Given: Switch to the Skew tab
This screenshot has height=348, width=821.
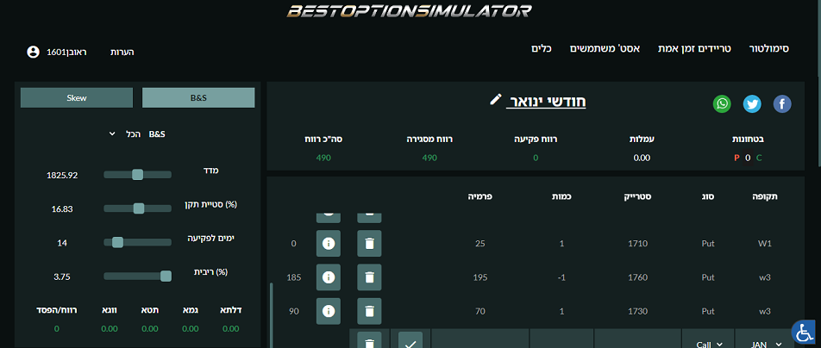Looking at the screenshot, I should tap(77, 98).
